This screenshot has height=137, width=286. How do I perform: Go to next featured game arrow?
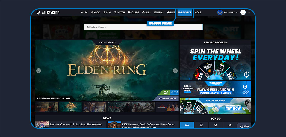[175, 71]
